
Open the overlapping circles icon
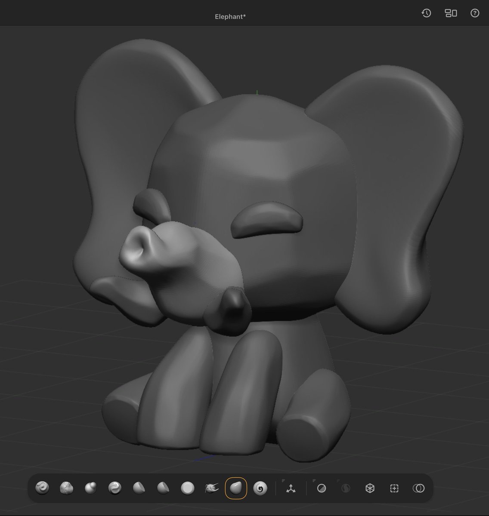point(418,488)
